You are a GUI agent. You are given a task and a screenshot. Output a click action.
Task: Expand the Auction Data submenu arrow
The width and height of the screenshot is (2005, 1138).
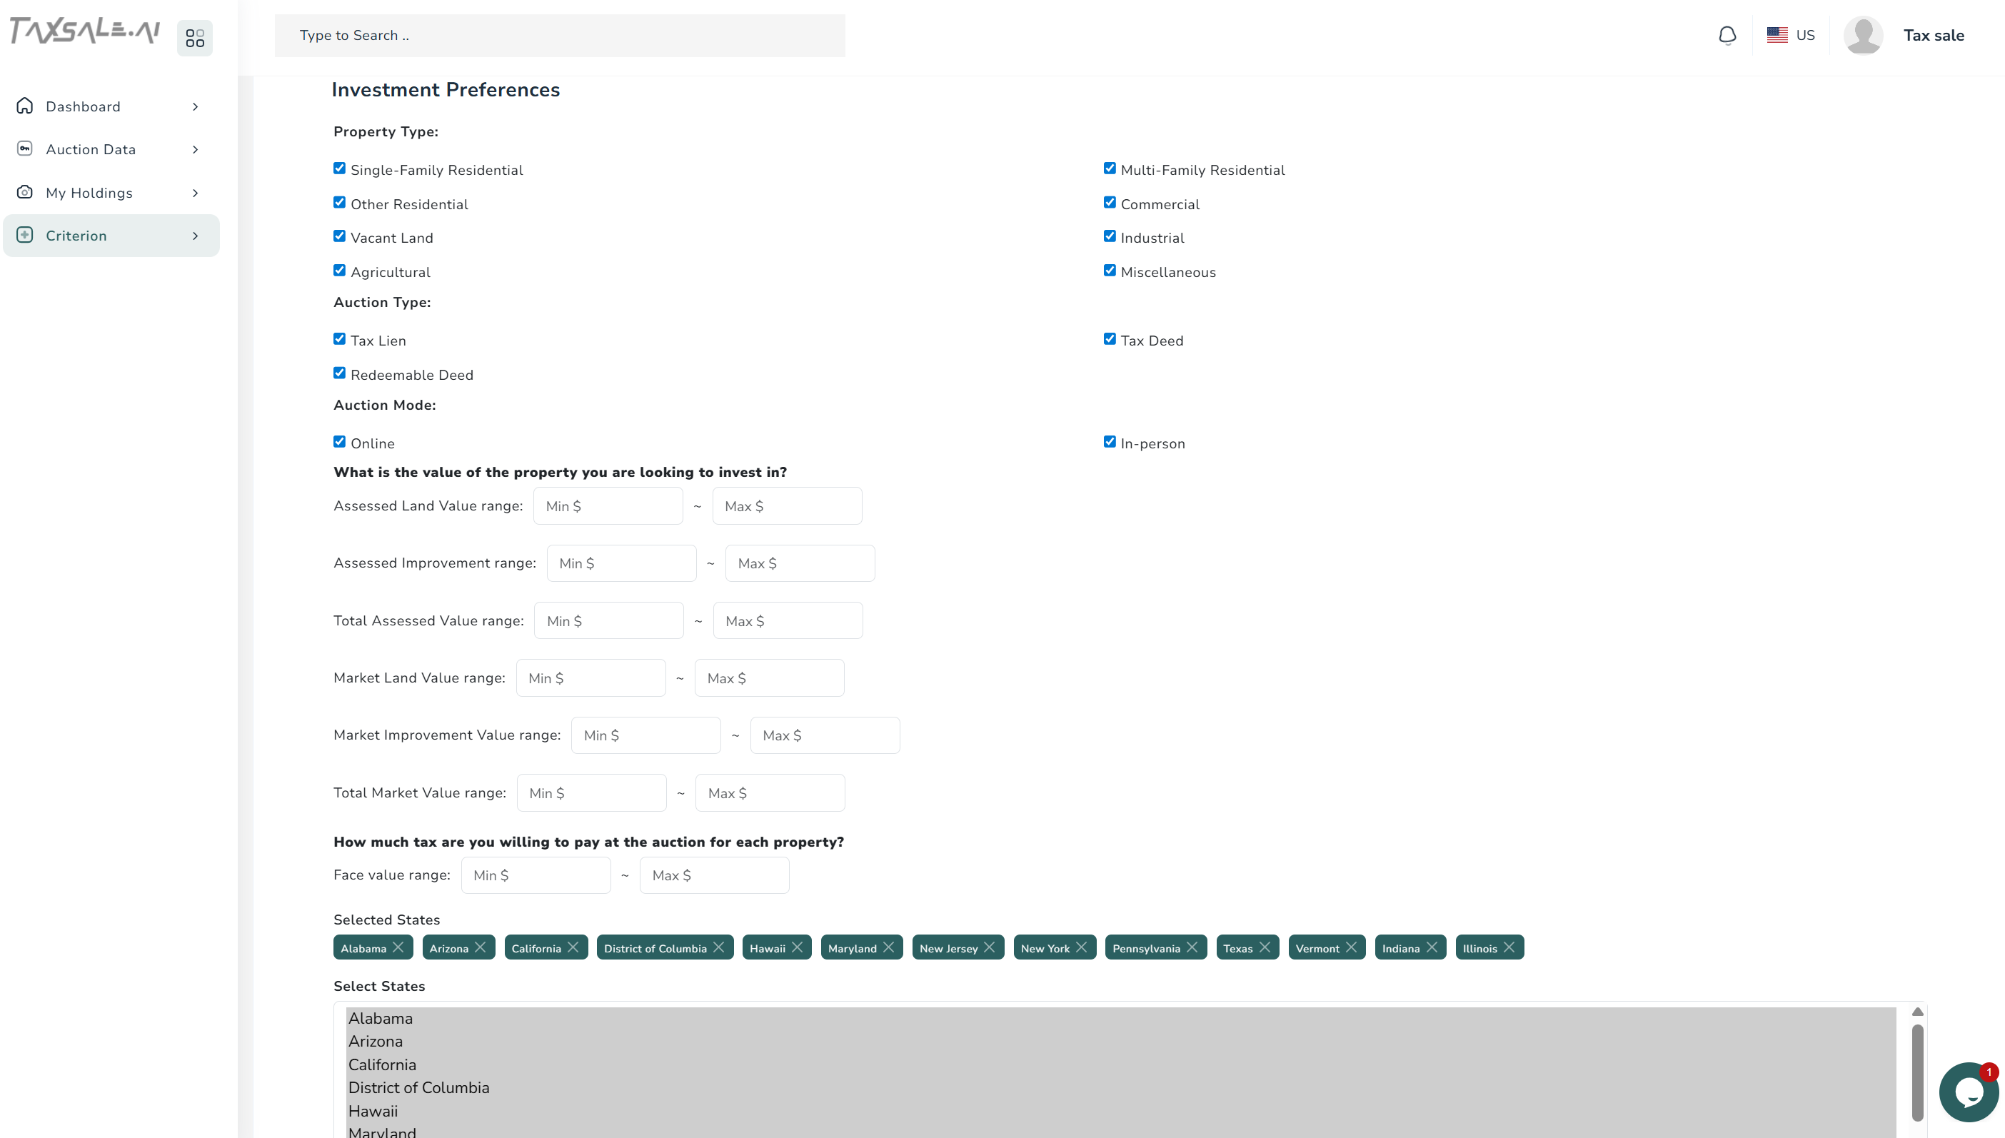(196, 149)
